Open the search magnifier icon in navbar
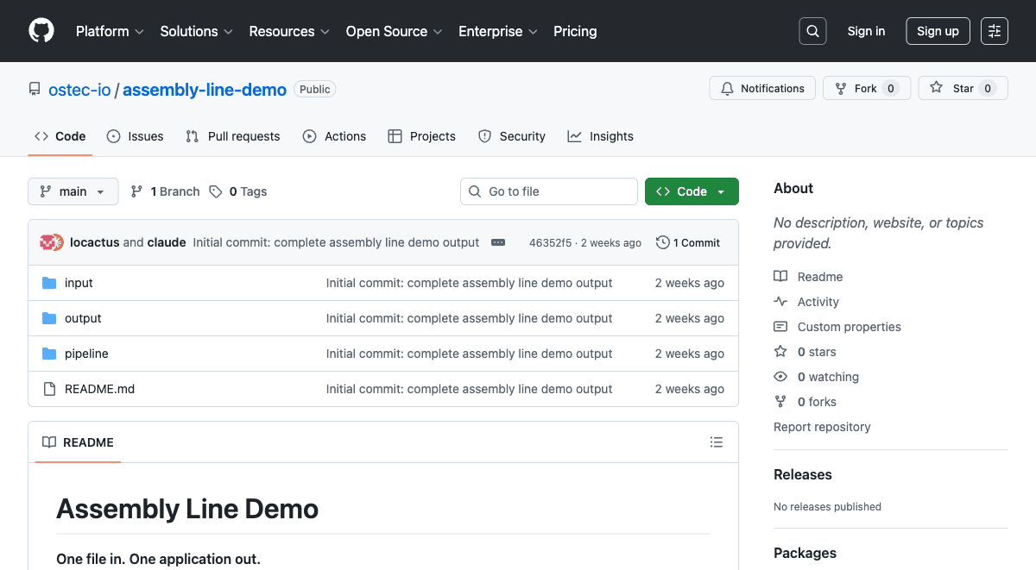Screen dimensions: 1036x570 (x=812, y=31)
